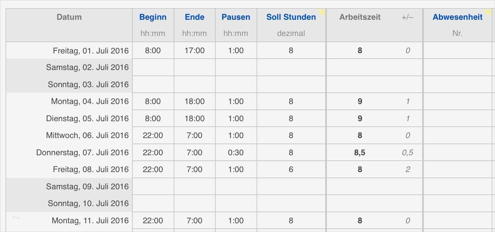Click the Soll Stunden header text
This screenshot has height=232, width=495.
coord(291,17)
